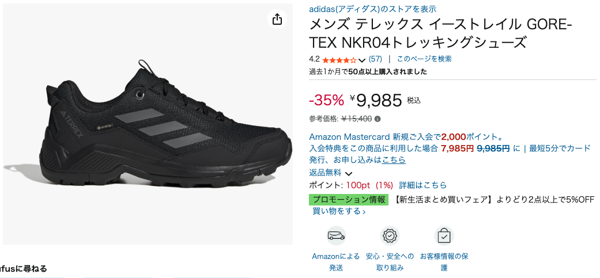Viewport: 600px width, 278px height.
Task: Click the お申し込みはこちら link
Action: point(394,159)
